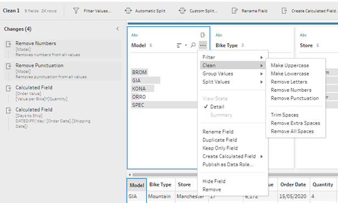338x203 pixels.
Task: Collapse the Changes pane with the chevron
Action: (118, 29)
